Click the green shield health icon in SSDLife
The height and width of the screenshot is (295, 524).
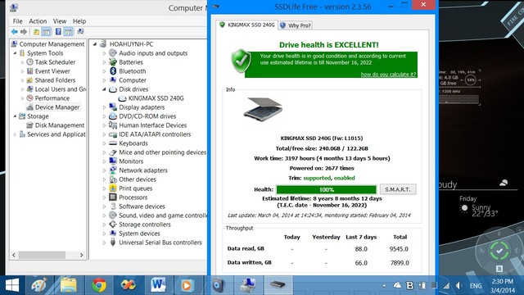[x=241, y=61]
